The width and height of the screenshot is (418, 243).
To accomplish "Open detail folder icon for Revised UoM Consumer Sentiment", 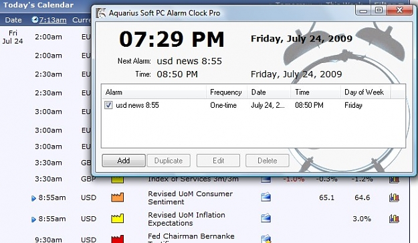I will click(x=266, y=197).
